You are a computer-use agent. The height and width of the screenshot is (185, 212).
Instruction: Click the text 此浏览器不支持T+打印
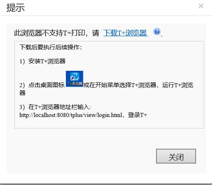[x=50, y=33]
